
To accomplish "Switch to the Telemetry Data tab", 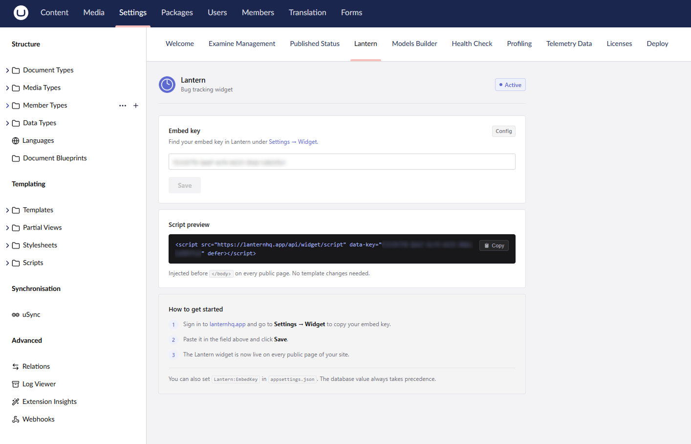I will 569,44.
